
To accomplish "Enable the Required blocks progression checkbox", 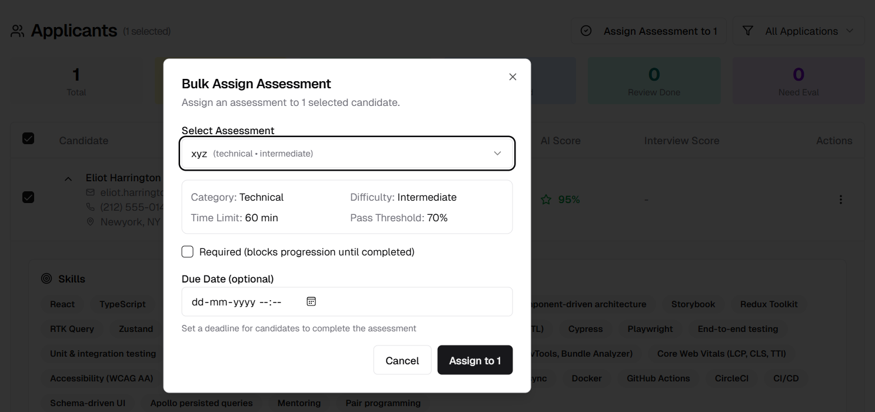I will pyautogui.click(x=188, y=252).
